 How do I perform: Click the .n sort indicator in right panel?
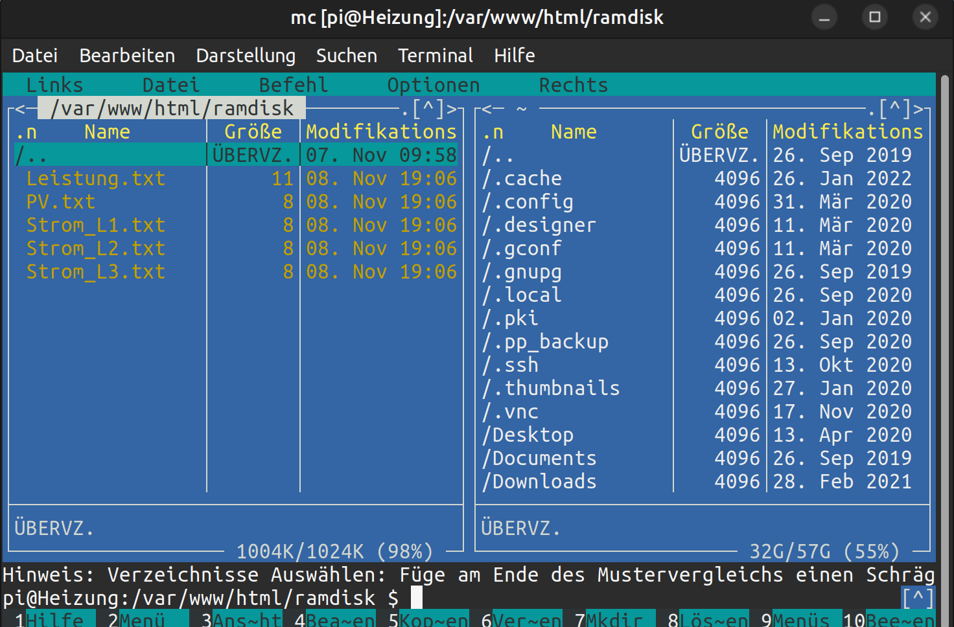click(493, 131)
